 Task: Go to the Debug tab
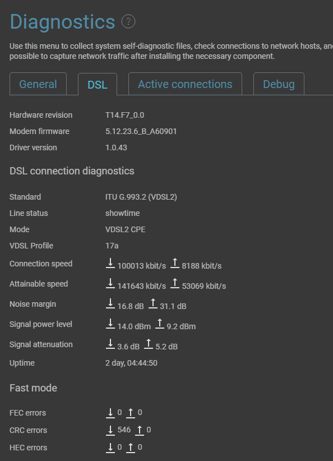point(279,84)
